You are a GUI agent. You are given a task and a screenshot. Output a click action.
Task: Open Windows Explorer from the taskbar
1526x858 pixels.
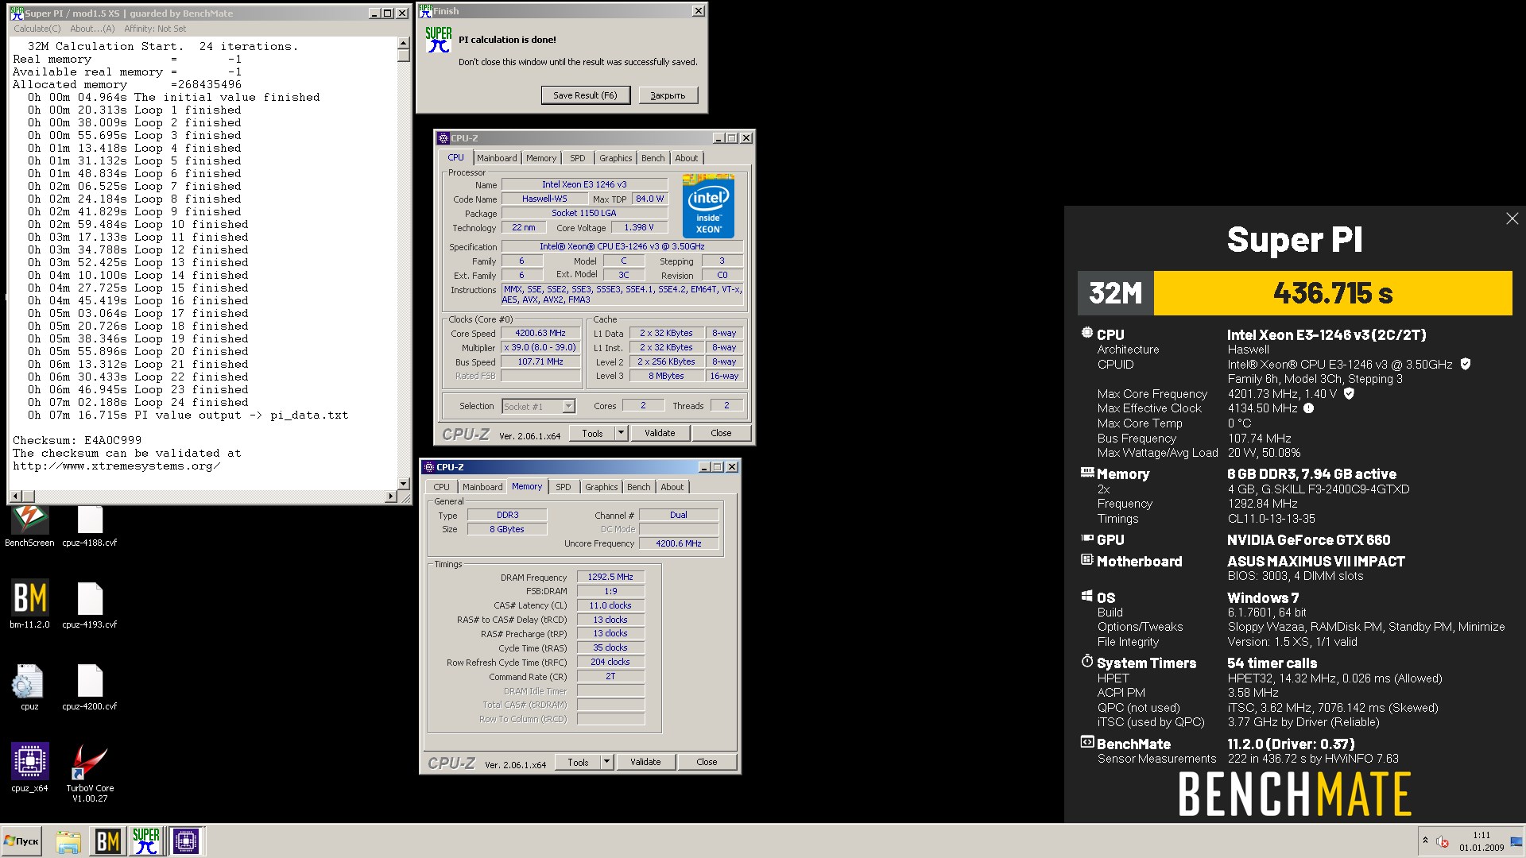[68, 841]
